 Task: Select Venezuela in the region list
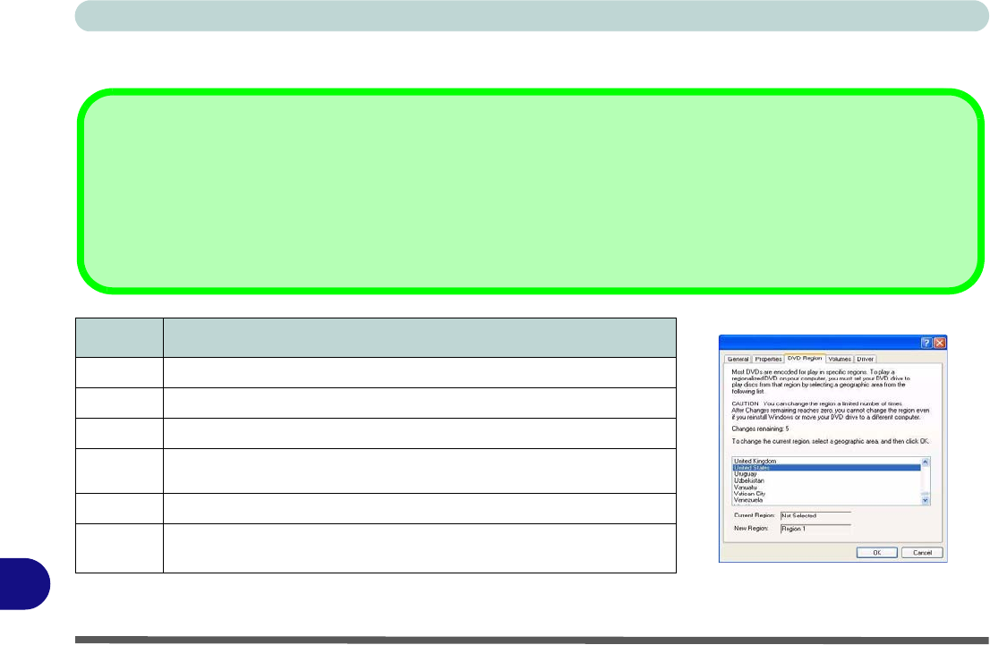(x=826, y=500)
